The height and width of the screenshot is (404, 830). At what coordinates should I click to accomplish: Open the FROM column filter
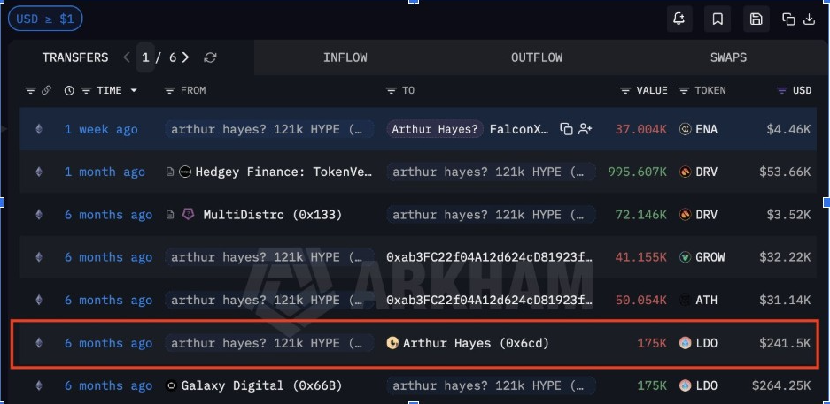click(x=169, y=90)
